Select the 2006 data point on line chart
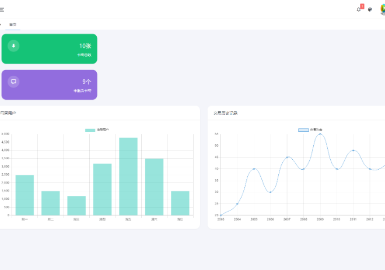Viewport: 385px width, 270px height. click(x=270, y=192)
